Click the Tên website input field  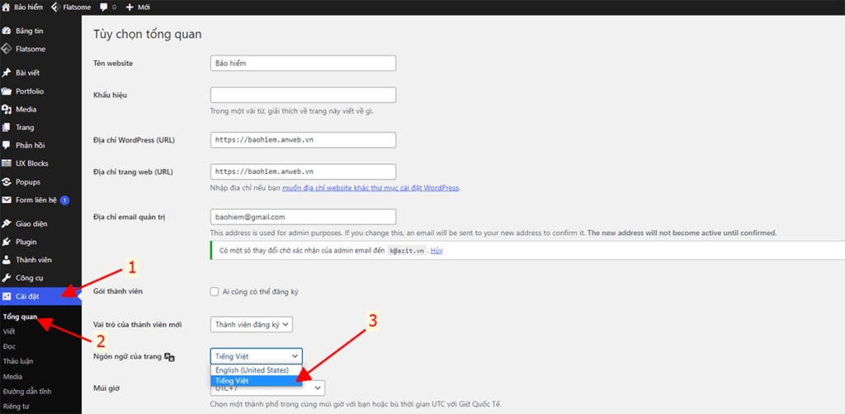pos(304,63)
